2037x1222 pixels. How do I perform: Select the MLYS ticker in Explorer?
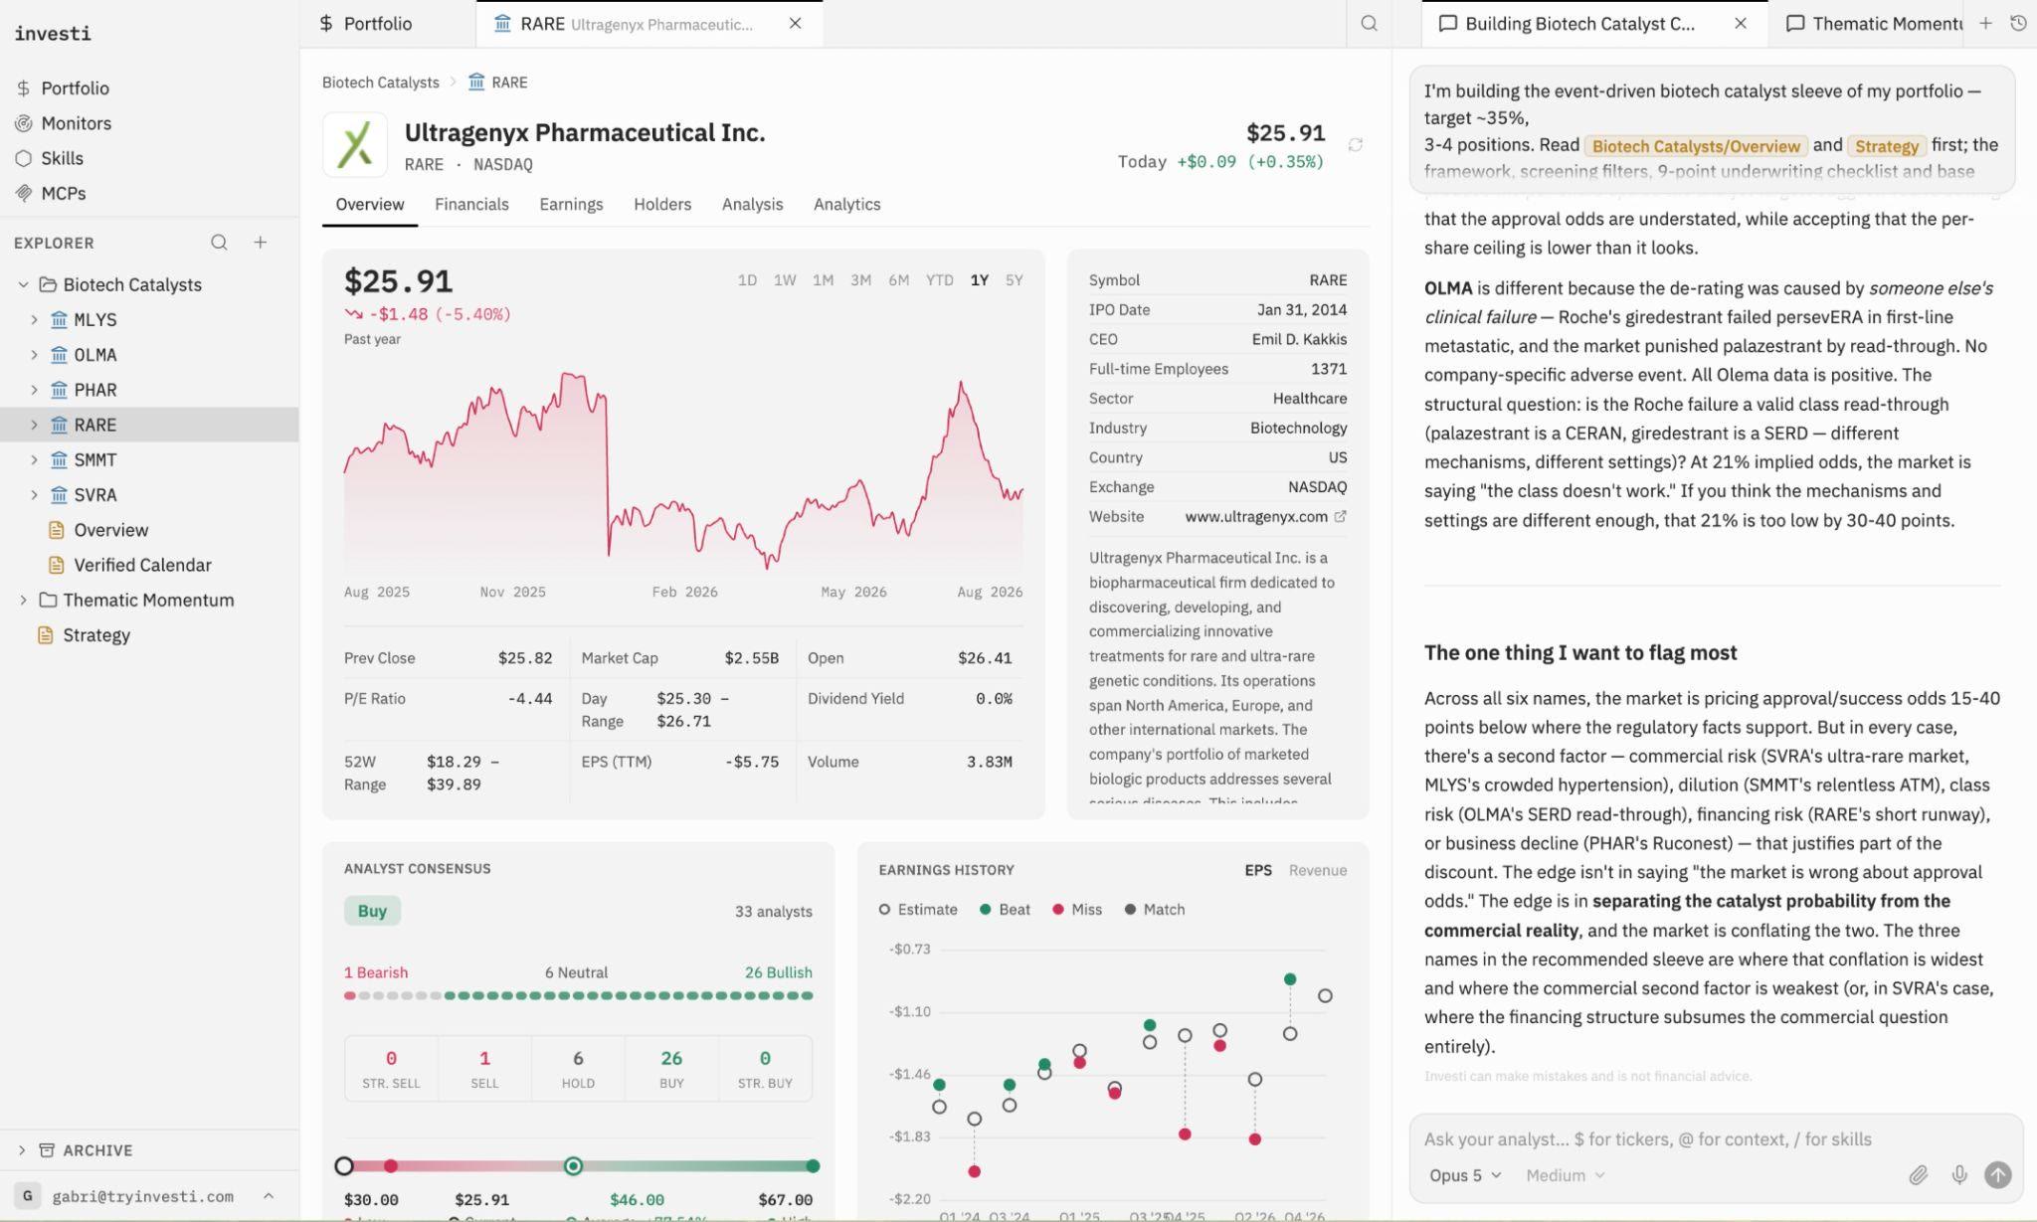coord(94,320)
